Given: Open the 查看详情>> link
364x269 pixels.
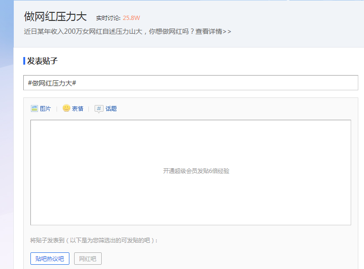Looking at the screenshot, I should [x=213, y=31].
